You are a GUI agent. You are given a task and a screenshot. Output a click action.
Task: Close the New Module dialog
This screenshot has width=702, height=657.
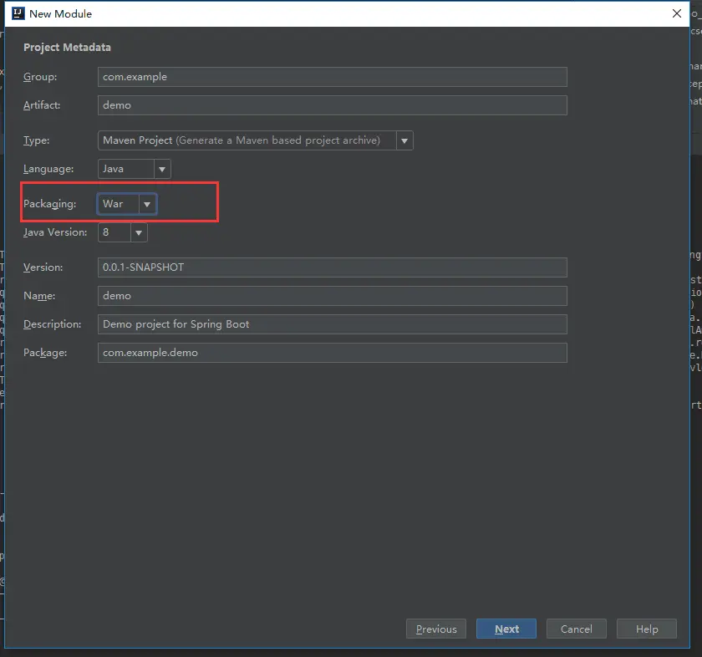(x=676, y=13)
